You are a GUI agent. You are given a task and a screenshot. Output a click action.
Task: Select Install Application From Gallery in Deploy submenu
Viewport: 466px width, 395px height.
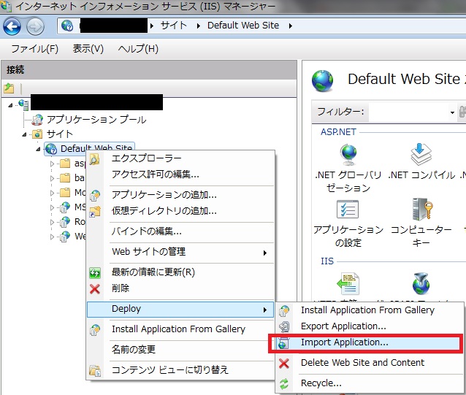click(x=370, y=310)
